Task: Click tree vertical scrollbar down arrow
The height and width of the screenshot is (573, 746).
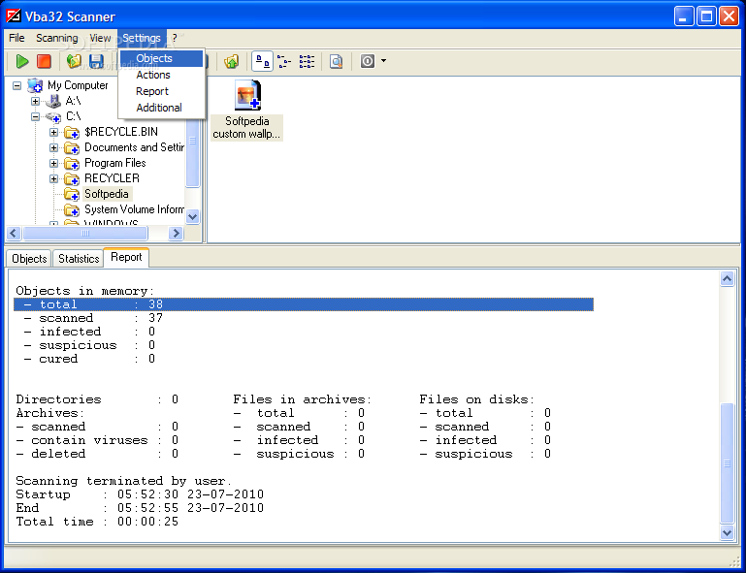Action: [193, 217]
